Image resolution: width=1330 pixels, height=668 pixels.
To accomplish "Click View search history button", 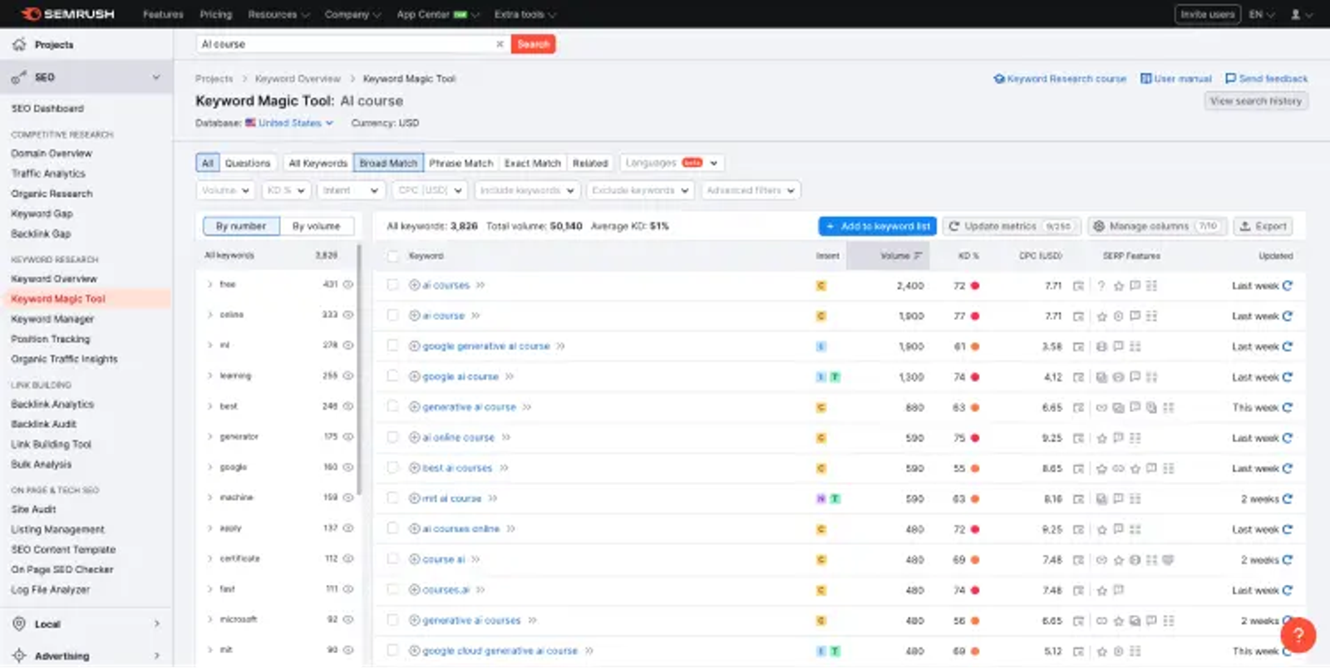I will (x=1256, y=101).
